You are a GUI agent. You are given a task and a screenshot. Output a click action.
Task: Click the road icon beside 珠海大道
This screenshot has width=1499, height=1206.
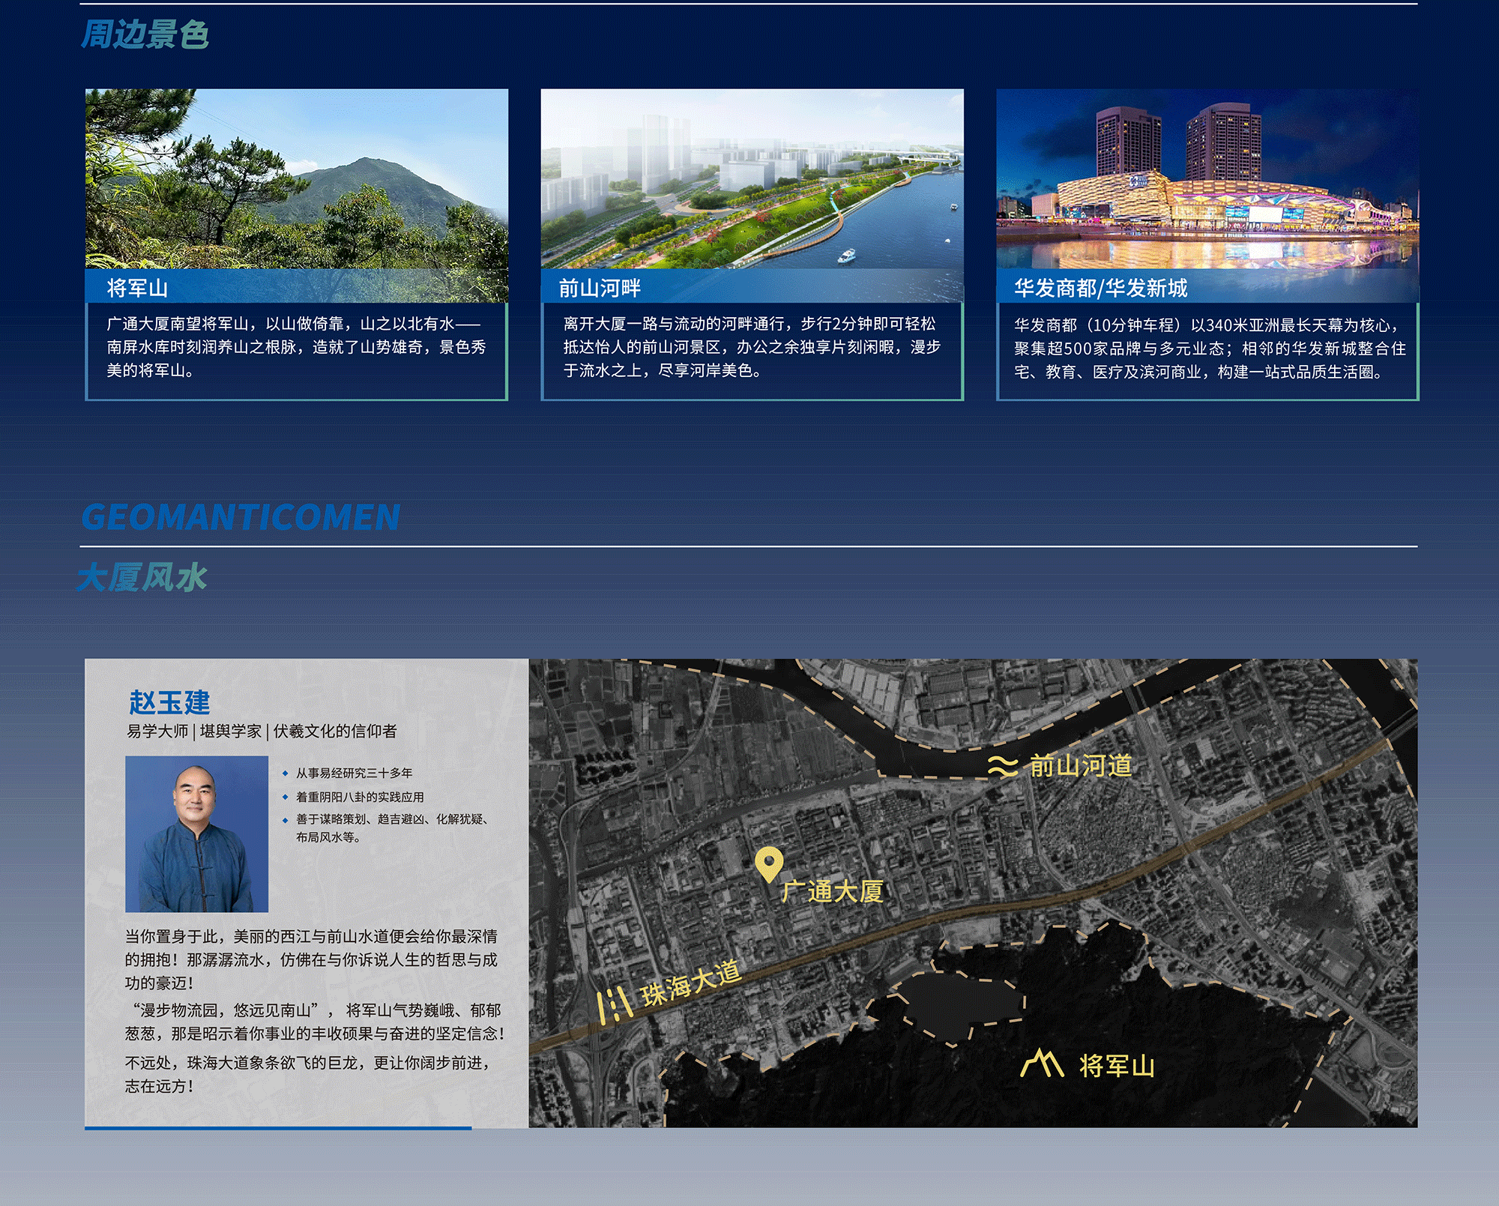[615, 1004]
